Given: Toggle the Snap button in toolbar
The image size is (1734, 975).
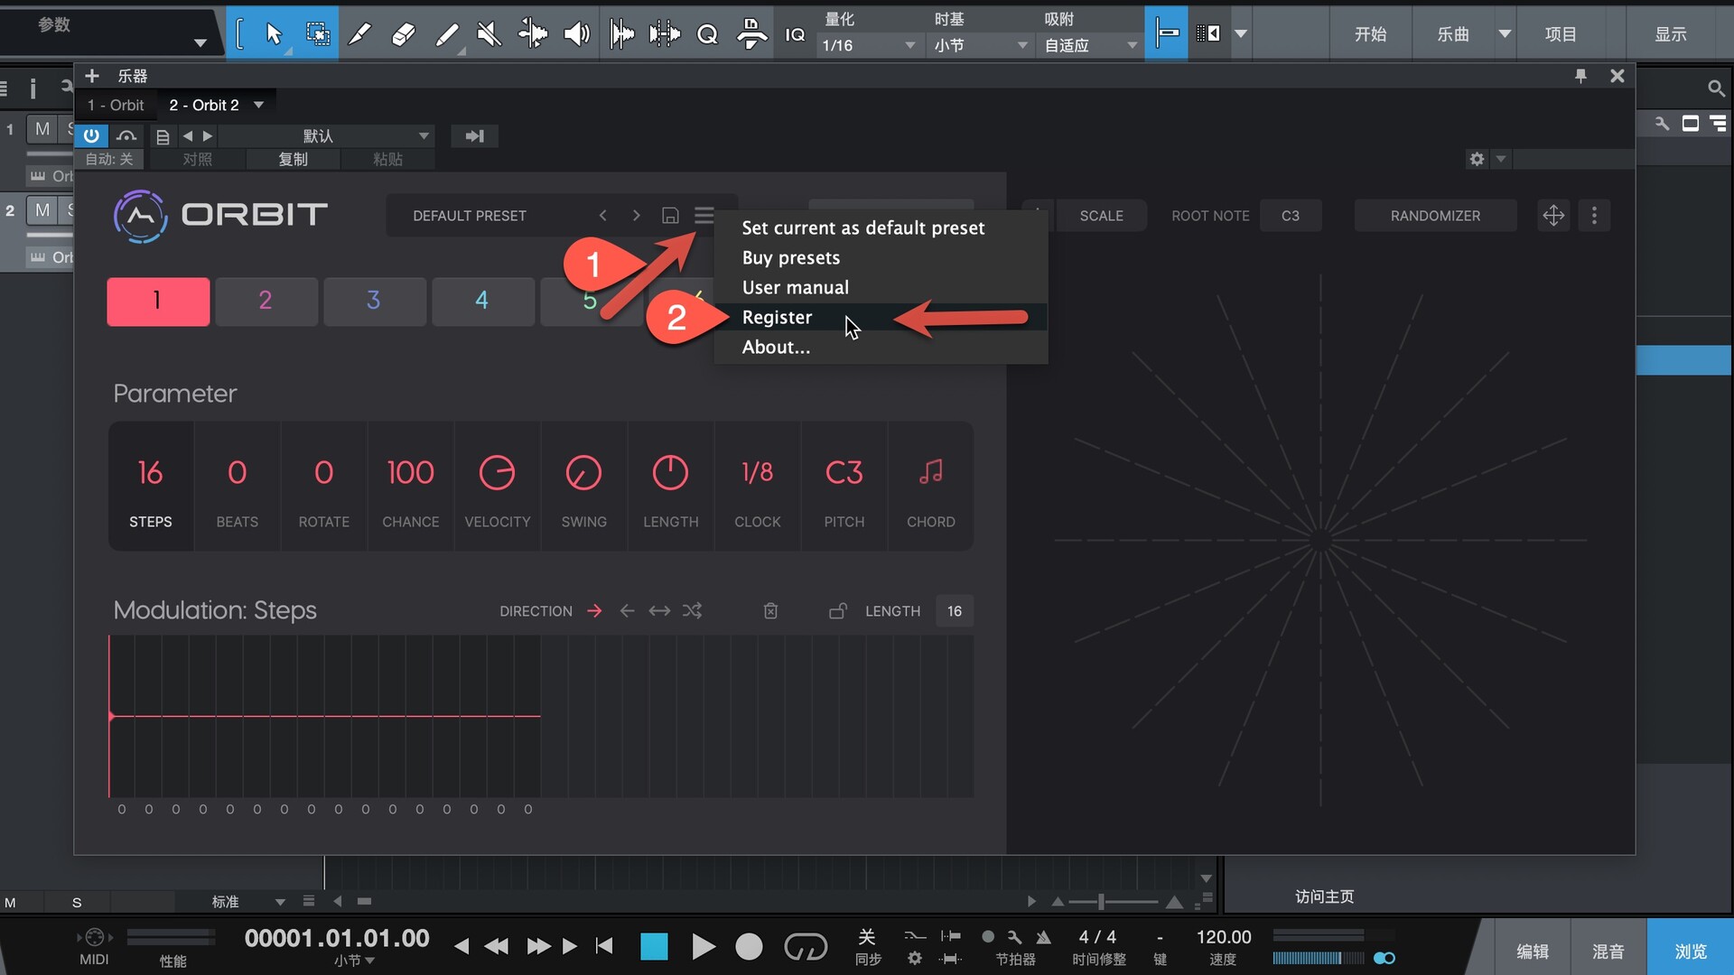Looking at the screenshot, I should (x=1166, y=33).
